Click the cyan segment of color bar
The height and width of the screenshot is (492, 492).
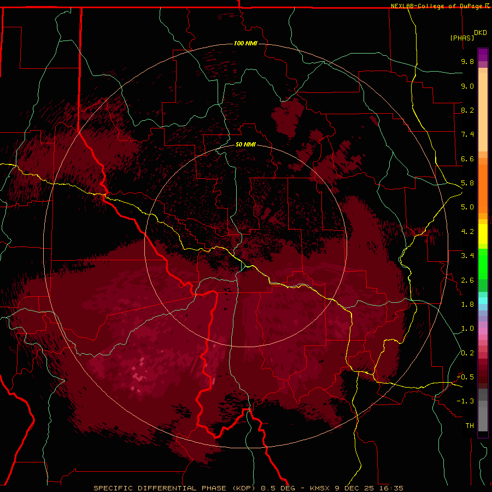pos(483,301)
